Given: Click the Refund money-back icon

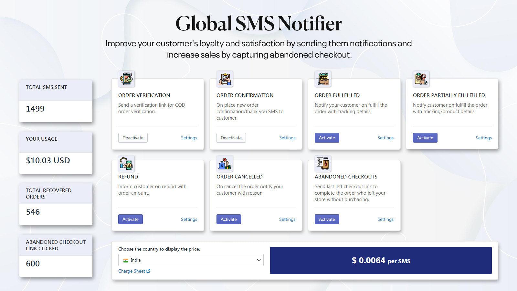Looking at the screenshot, I should (126, 164).
